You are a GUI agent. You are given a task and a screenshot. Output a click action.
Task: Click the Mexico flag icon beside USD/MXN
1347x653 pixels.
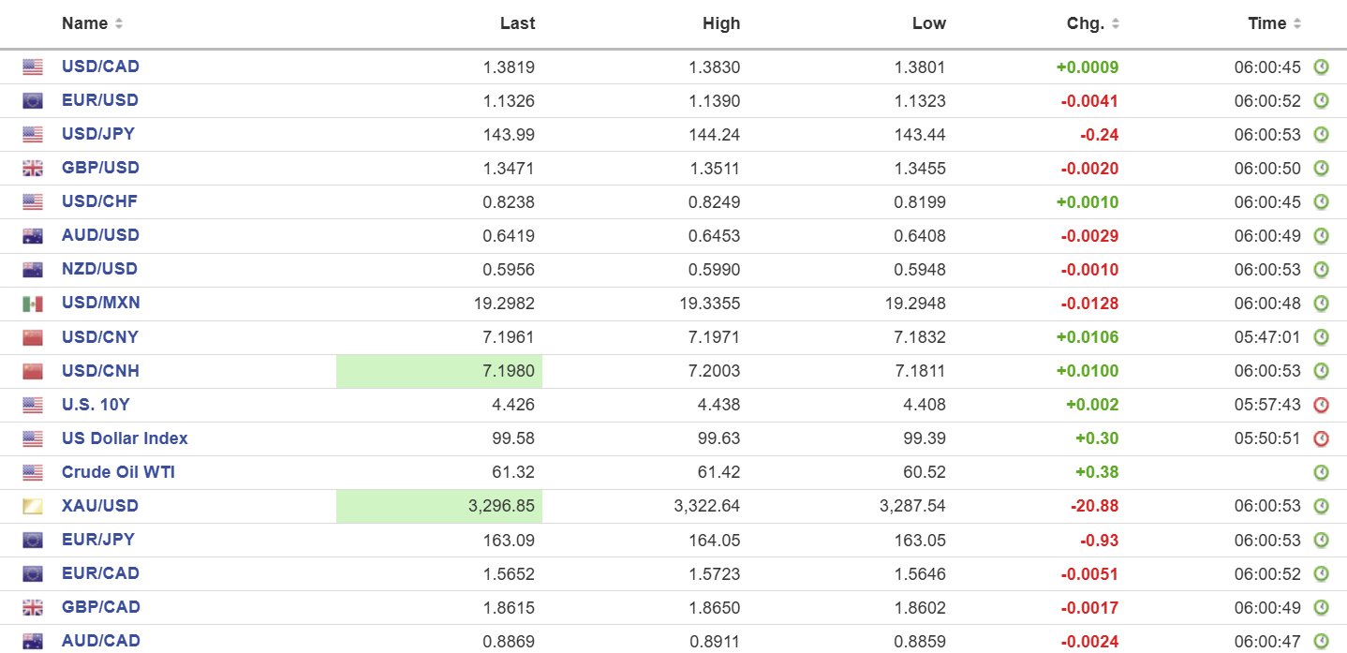tap(33, 304)
